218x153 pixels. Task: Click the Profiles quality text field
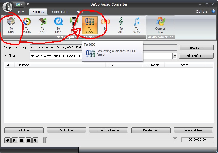101,56
